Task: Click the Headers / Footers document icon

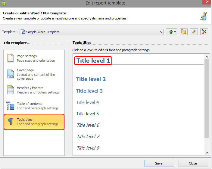Action: (x=11, y=90)
